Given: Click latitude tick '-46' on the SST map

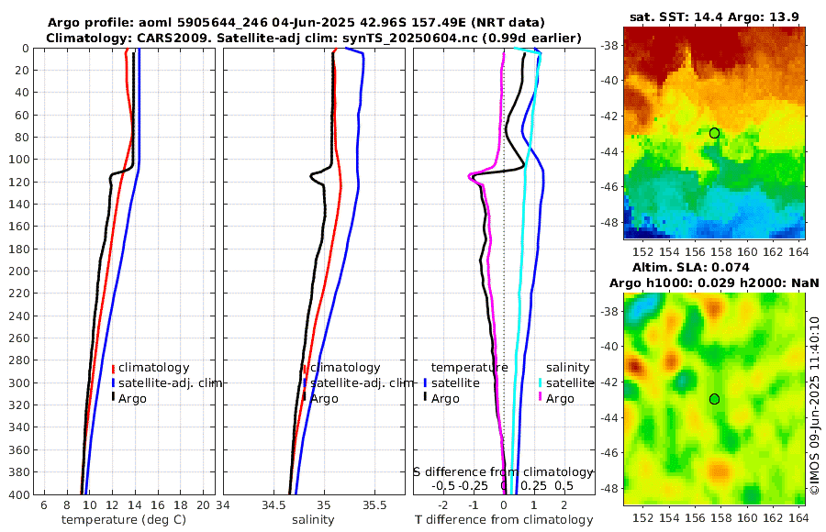Looking at the screenshot, I should coord(609,187).
